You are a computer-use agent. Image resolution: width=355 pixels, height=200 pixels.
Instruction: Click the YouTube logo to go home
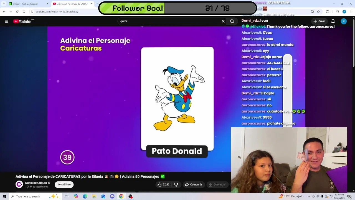coord(22,21)
